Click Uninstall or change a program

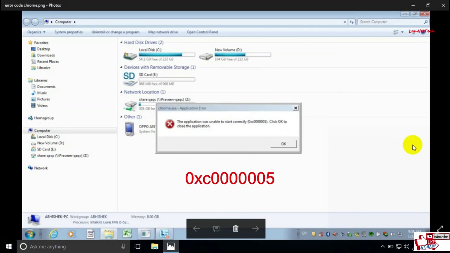tap(115, 32)
